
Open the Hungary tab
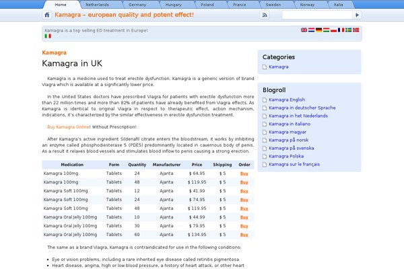pos(174,5)
